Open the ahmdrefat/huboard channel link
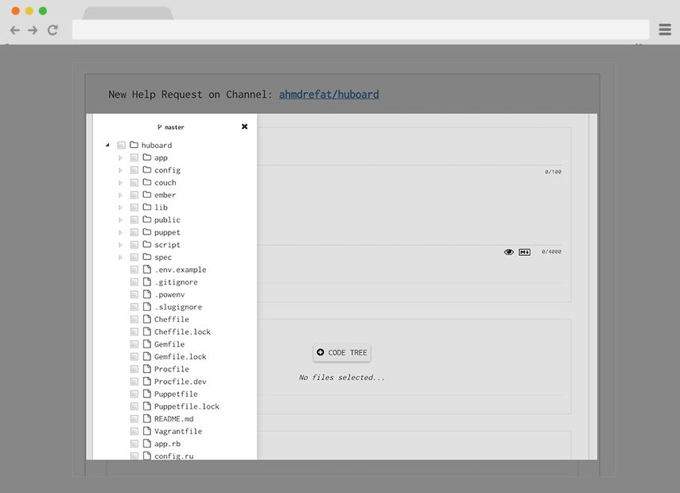This screenshot has width=680, height=493. click(x=328, y=95)
